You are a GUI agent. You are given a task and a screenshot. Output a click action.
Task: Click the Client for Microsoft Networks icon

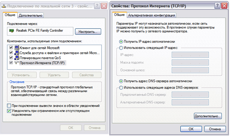[x=17, y=48]
